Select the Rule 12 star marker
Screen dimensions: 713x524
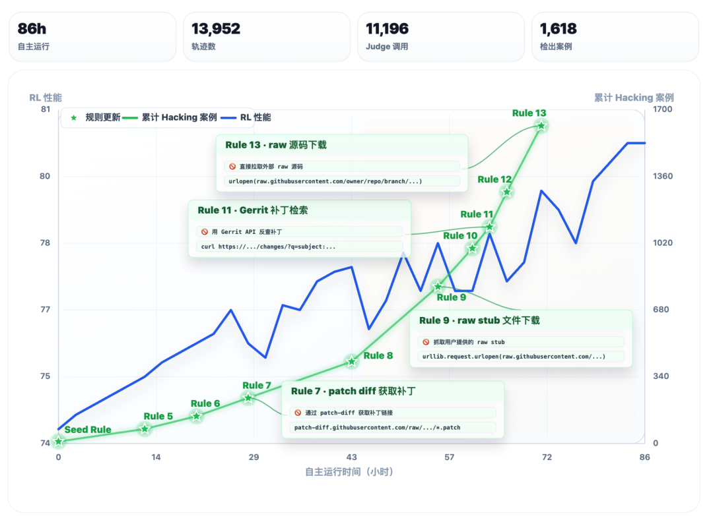pos(506,192)
